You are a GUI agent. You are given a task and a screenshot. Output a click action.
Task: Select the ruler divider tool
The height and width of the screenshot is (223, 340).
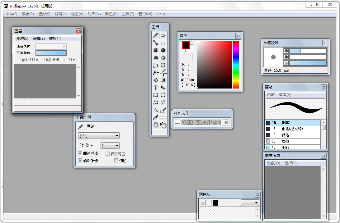[x=163, y=117]
